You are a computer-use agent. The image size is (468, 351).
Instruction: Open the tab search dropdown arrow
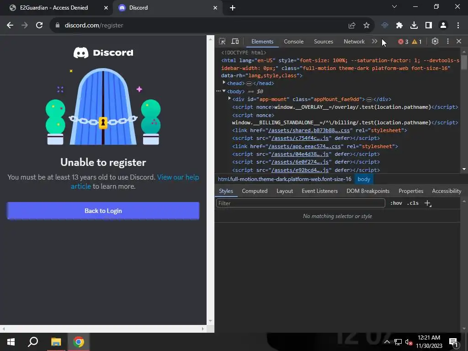point(394,6)
